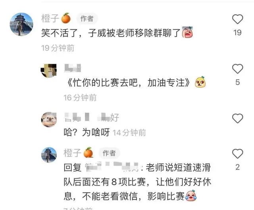Screen dimensions: 254x210
Task: Like the '哈？为啥呀' reply
Action: [x=237, y=118]
